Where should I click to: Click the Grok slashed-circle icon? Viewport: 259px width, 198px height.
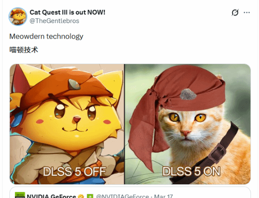235,12
